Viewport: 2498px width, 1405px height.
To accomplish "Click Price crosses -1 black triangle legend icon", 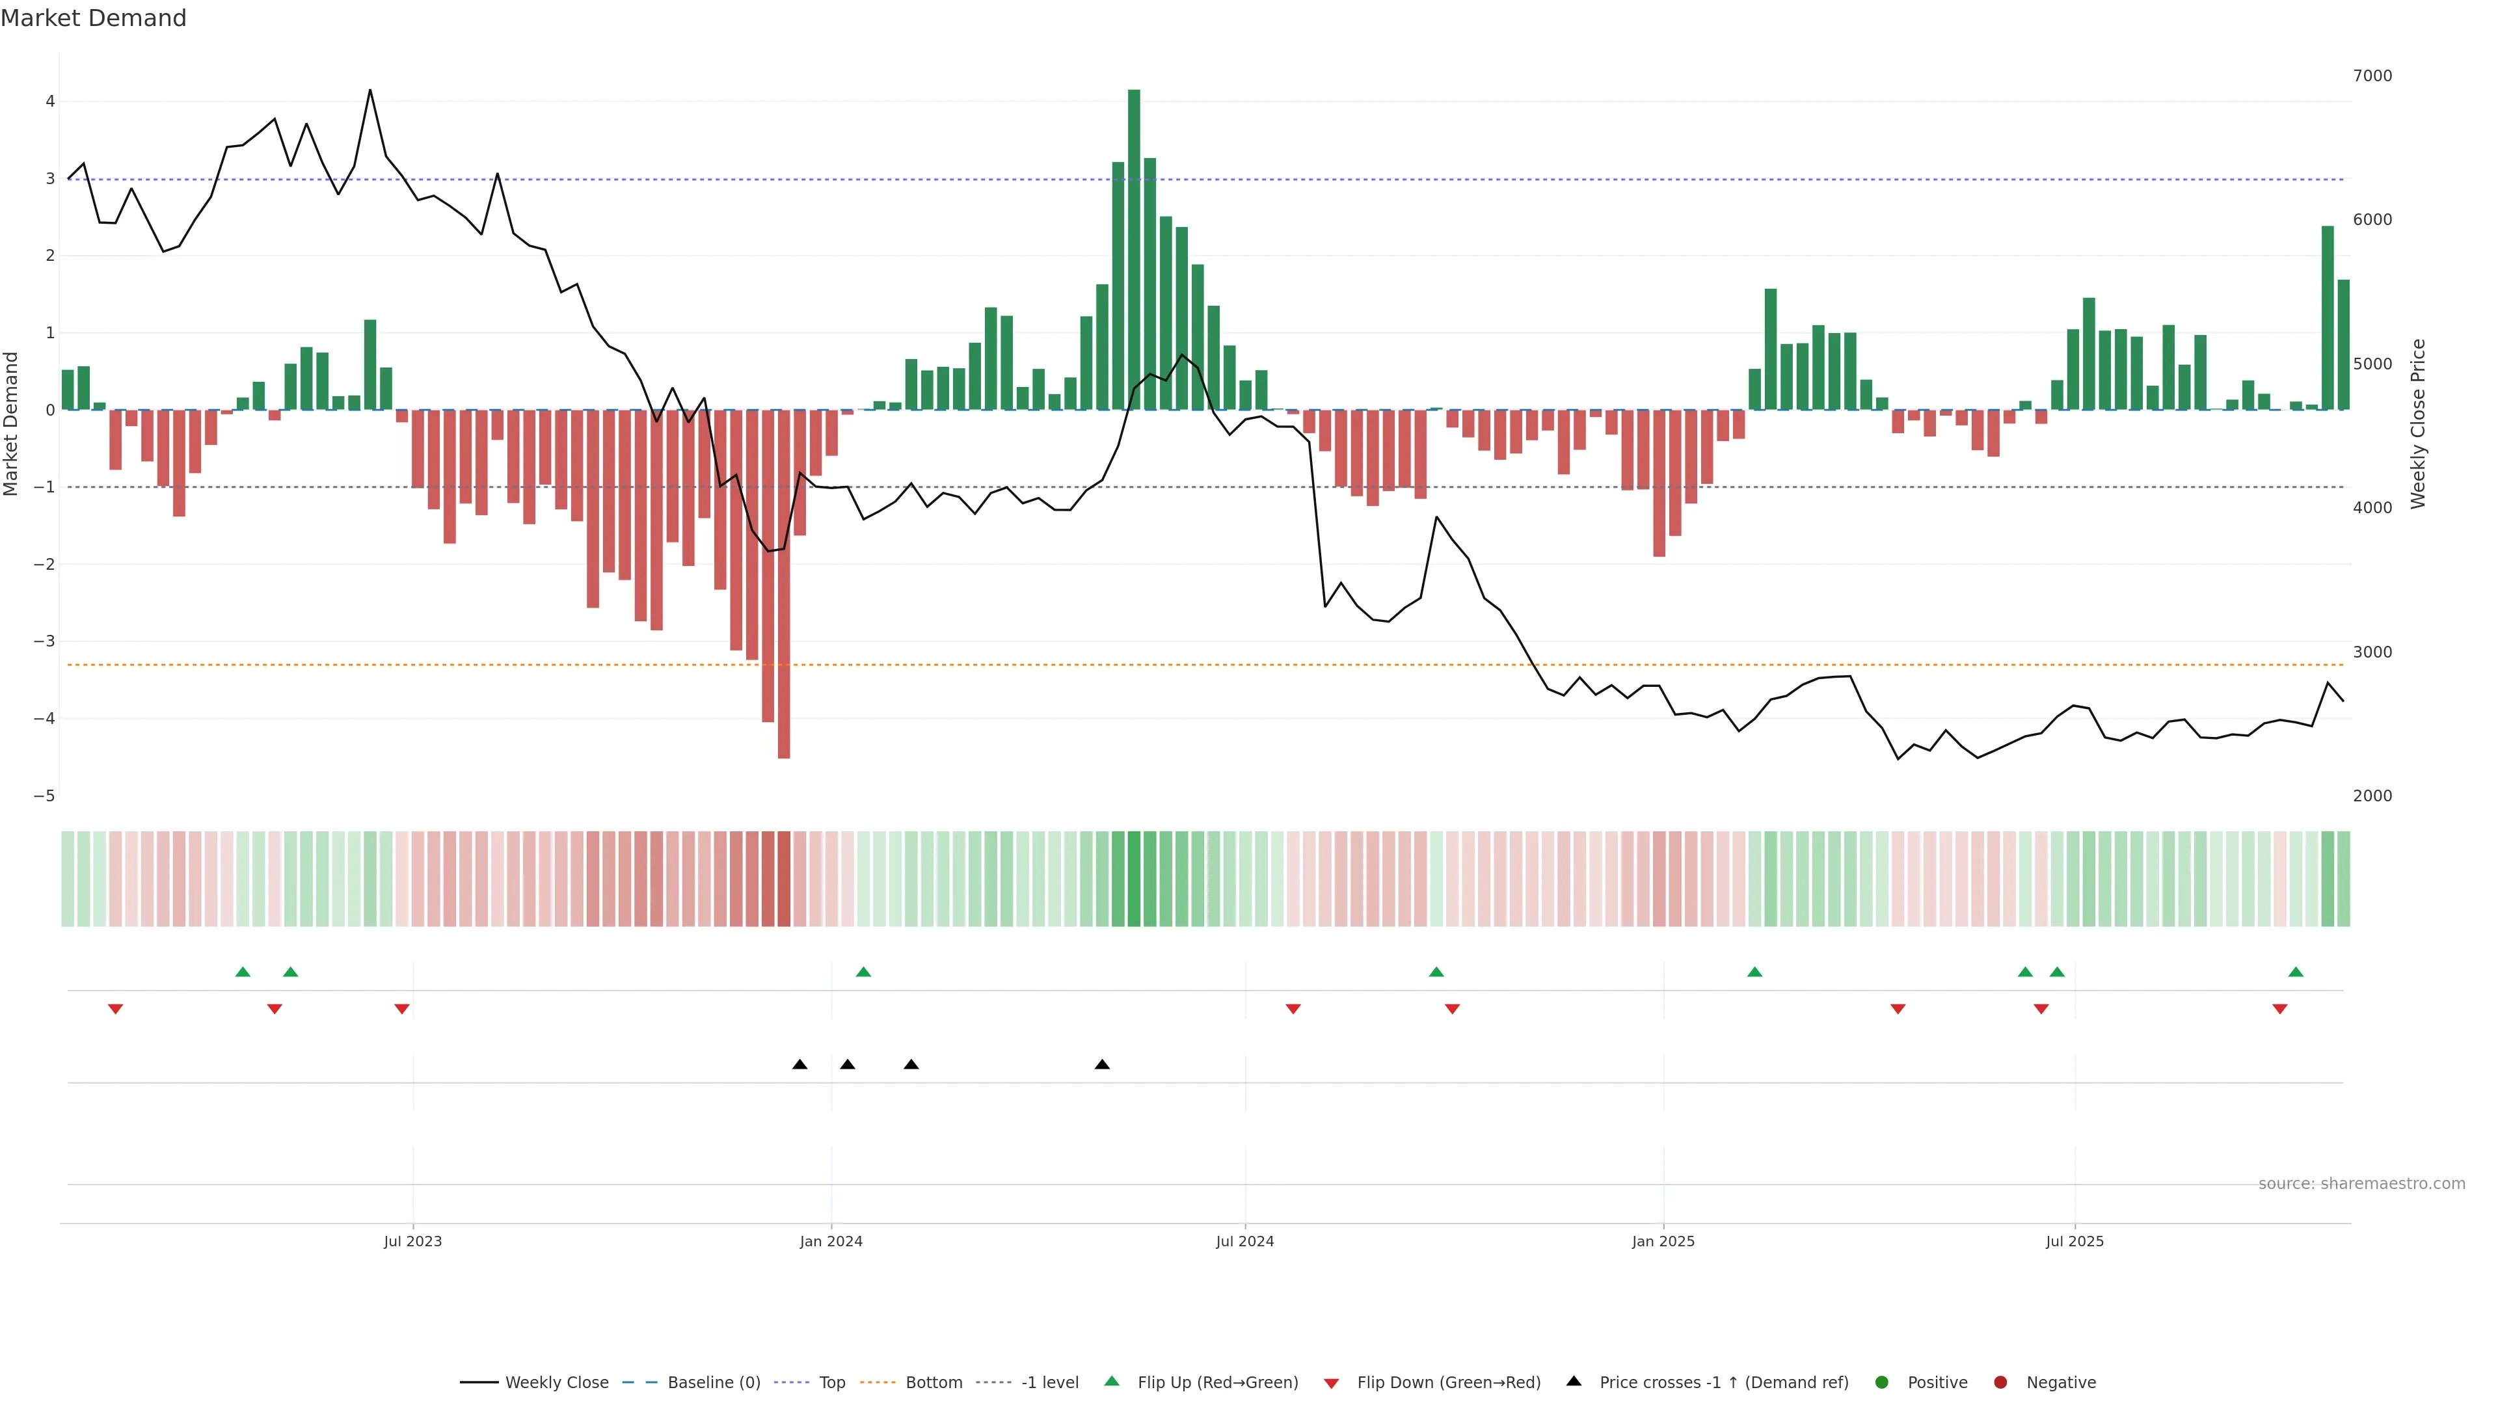I will pos(1574,1382).
